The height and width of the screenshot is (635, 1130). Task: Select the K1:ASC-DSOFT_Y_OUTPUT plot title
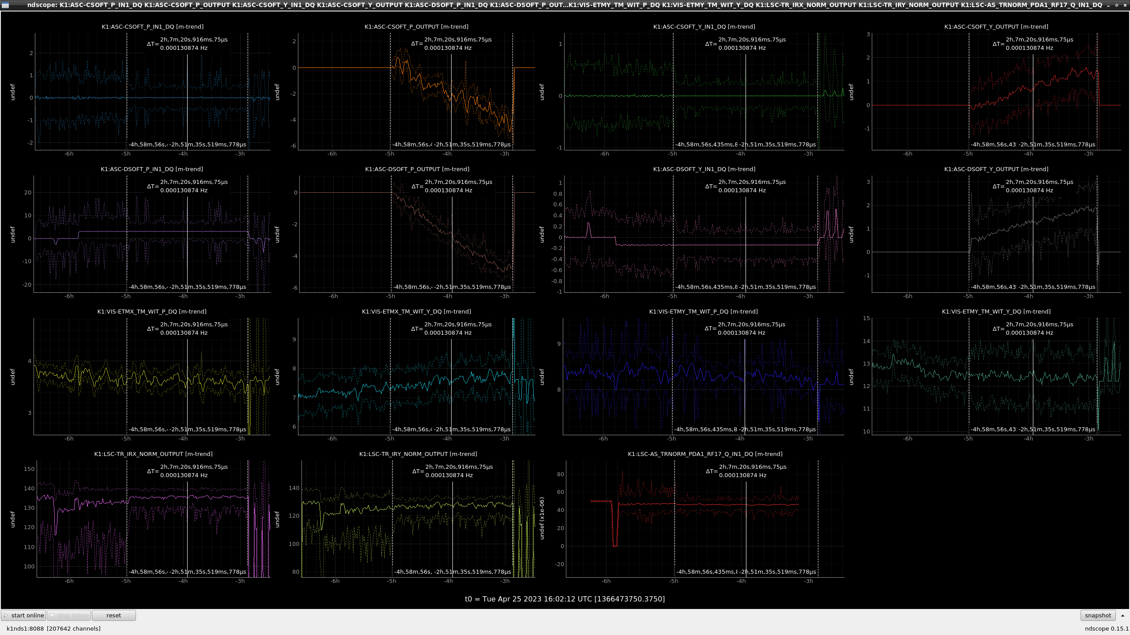(x=996, y=169)
